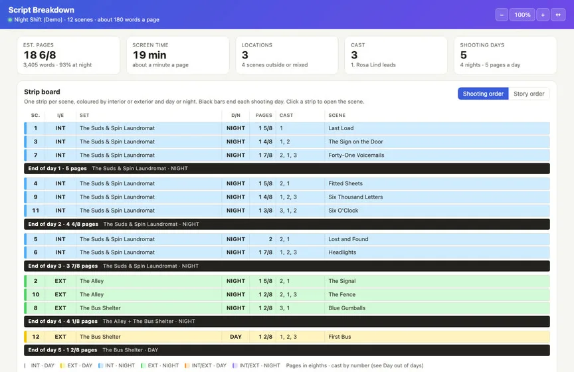Click the SC. column header
Image resolution: width=574 pixels, height=372 pixels.
[x=35, y=116]
